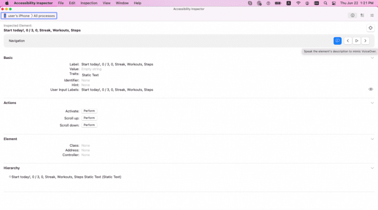Perform the Activate action

pyautogui.click(x=89, y=111)
